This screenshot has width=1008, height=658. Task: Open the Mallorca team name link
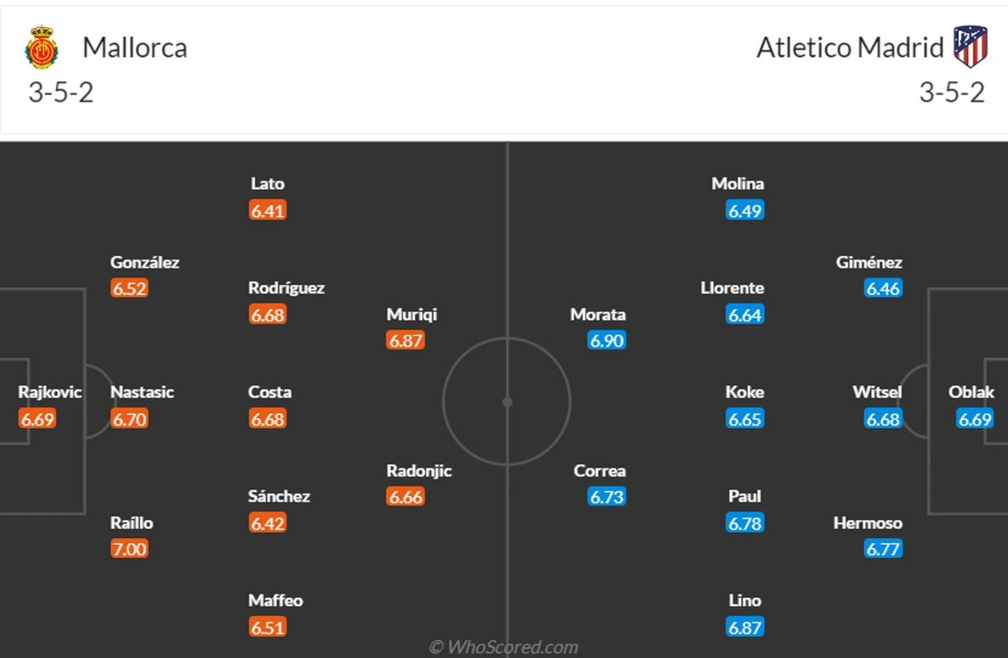(135, 48)
